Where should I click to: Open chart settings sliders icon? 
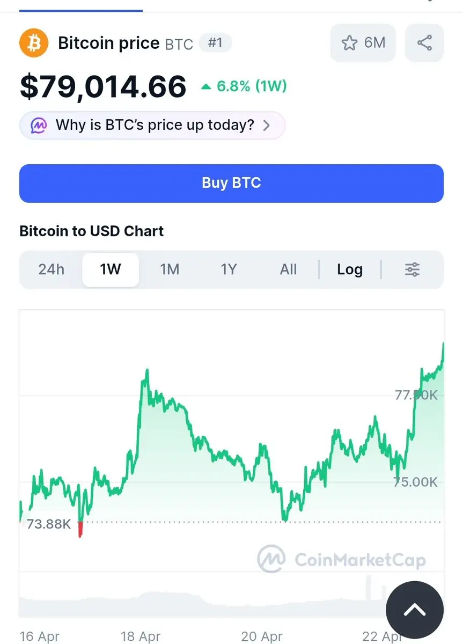pyautogui.click(x=412, y=269)
